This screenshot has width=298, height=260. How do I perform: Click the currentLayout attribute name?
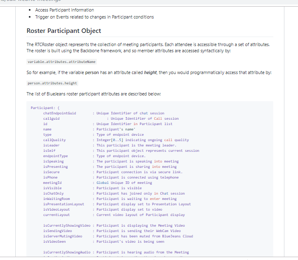click(x=56, y=215)
